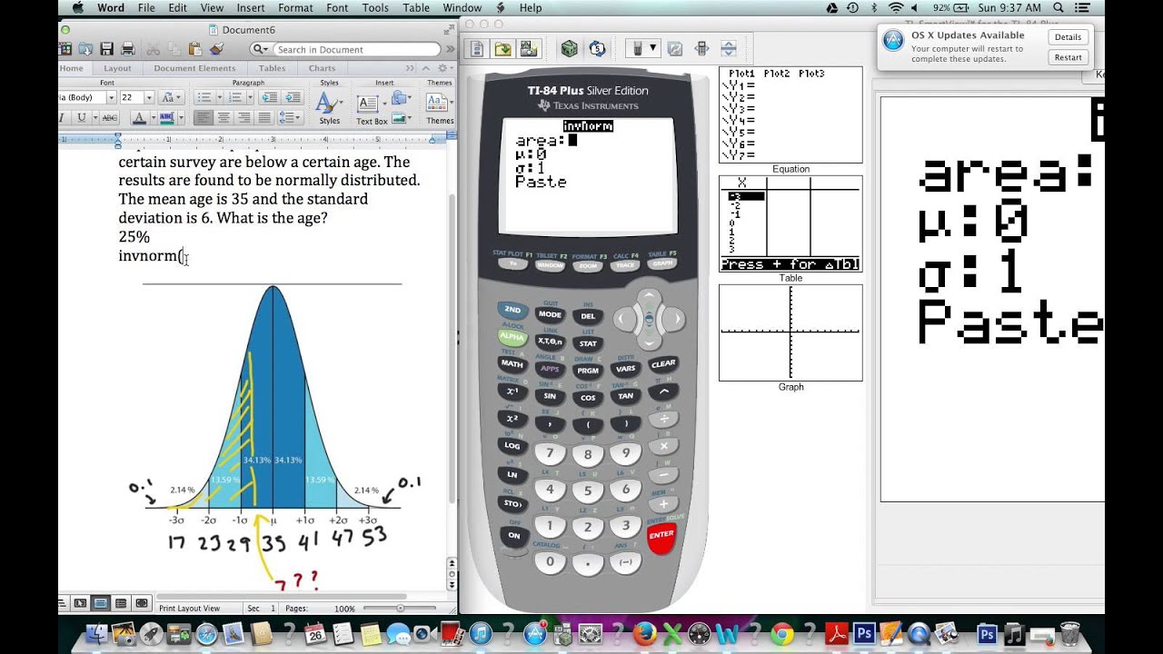Click the Themes button in ribbon
1163x654 pixels.
point(440,107)
